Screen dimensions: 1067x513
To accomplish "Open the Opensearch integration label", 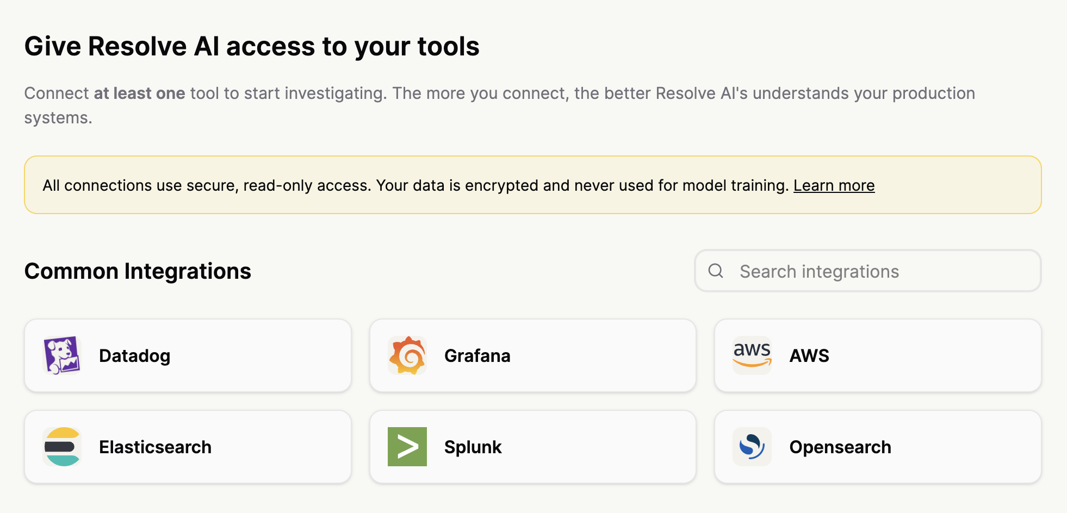I will [840, 447].
